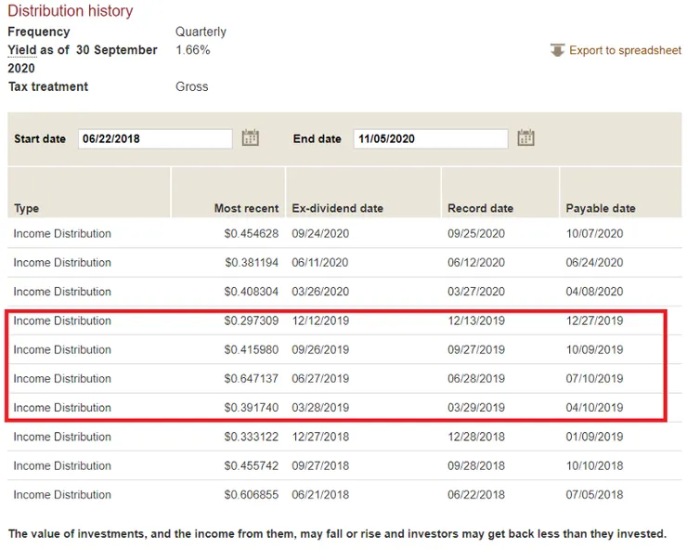This screenshot has width=687, height=549.
Task: Select the $0.647137 distribution amount
Action: (252, 378)
